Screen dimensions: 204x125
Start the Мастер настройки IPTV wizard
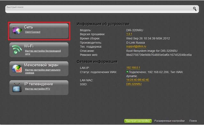(37, 89)
